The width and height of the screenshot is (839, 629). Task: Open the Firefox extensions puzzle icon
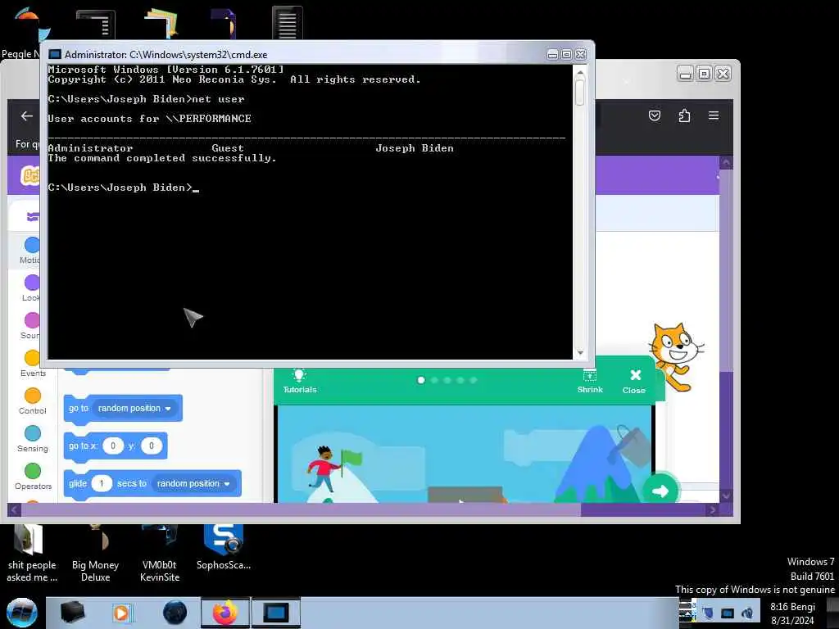(x=684, y=115)
